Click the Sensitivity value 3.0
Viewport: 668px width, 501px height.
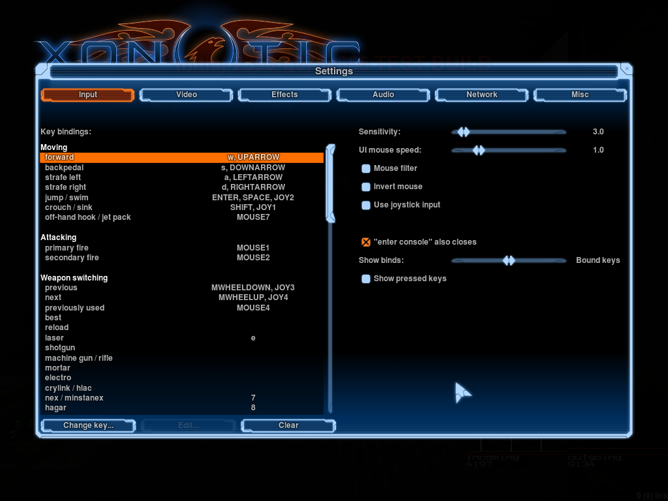598,132
